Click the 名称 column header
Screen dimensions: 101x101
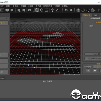91,26
